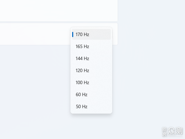Screen dimensions: 185x139
Task: Pick the 144 Hz refresh rate
Action: point(91,59)
